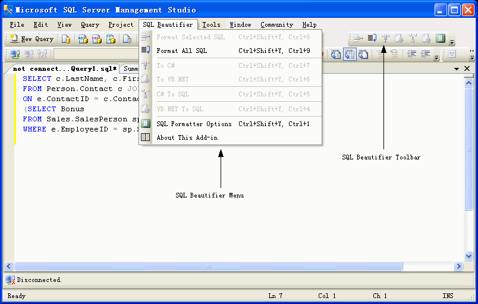Open SQL editor toolbar options dropdown beside indent icons
The image size is (478, 304).
[x=437, y=57]
